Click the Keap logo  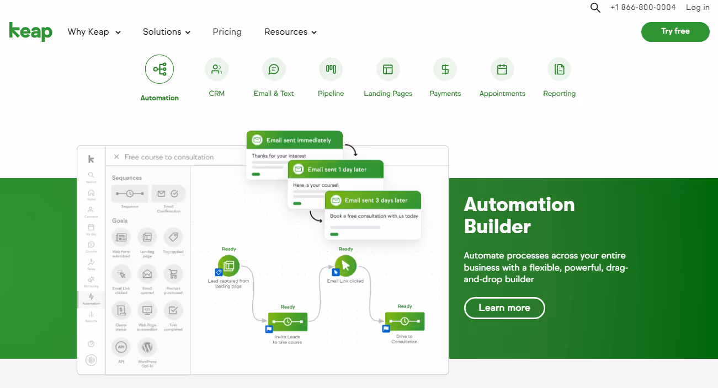tap(31, 31)
